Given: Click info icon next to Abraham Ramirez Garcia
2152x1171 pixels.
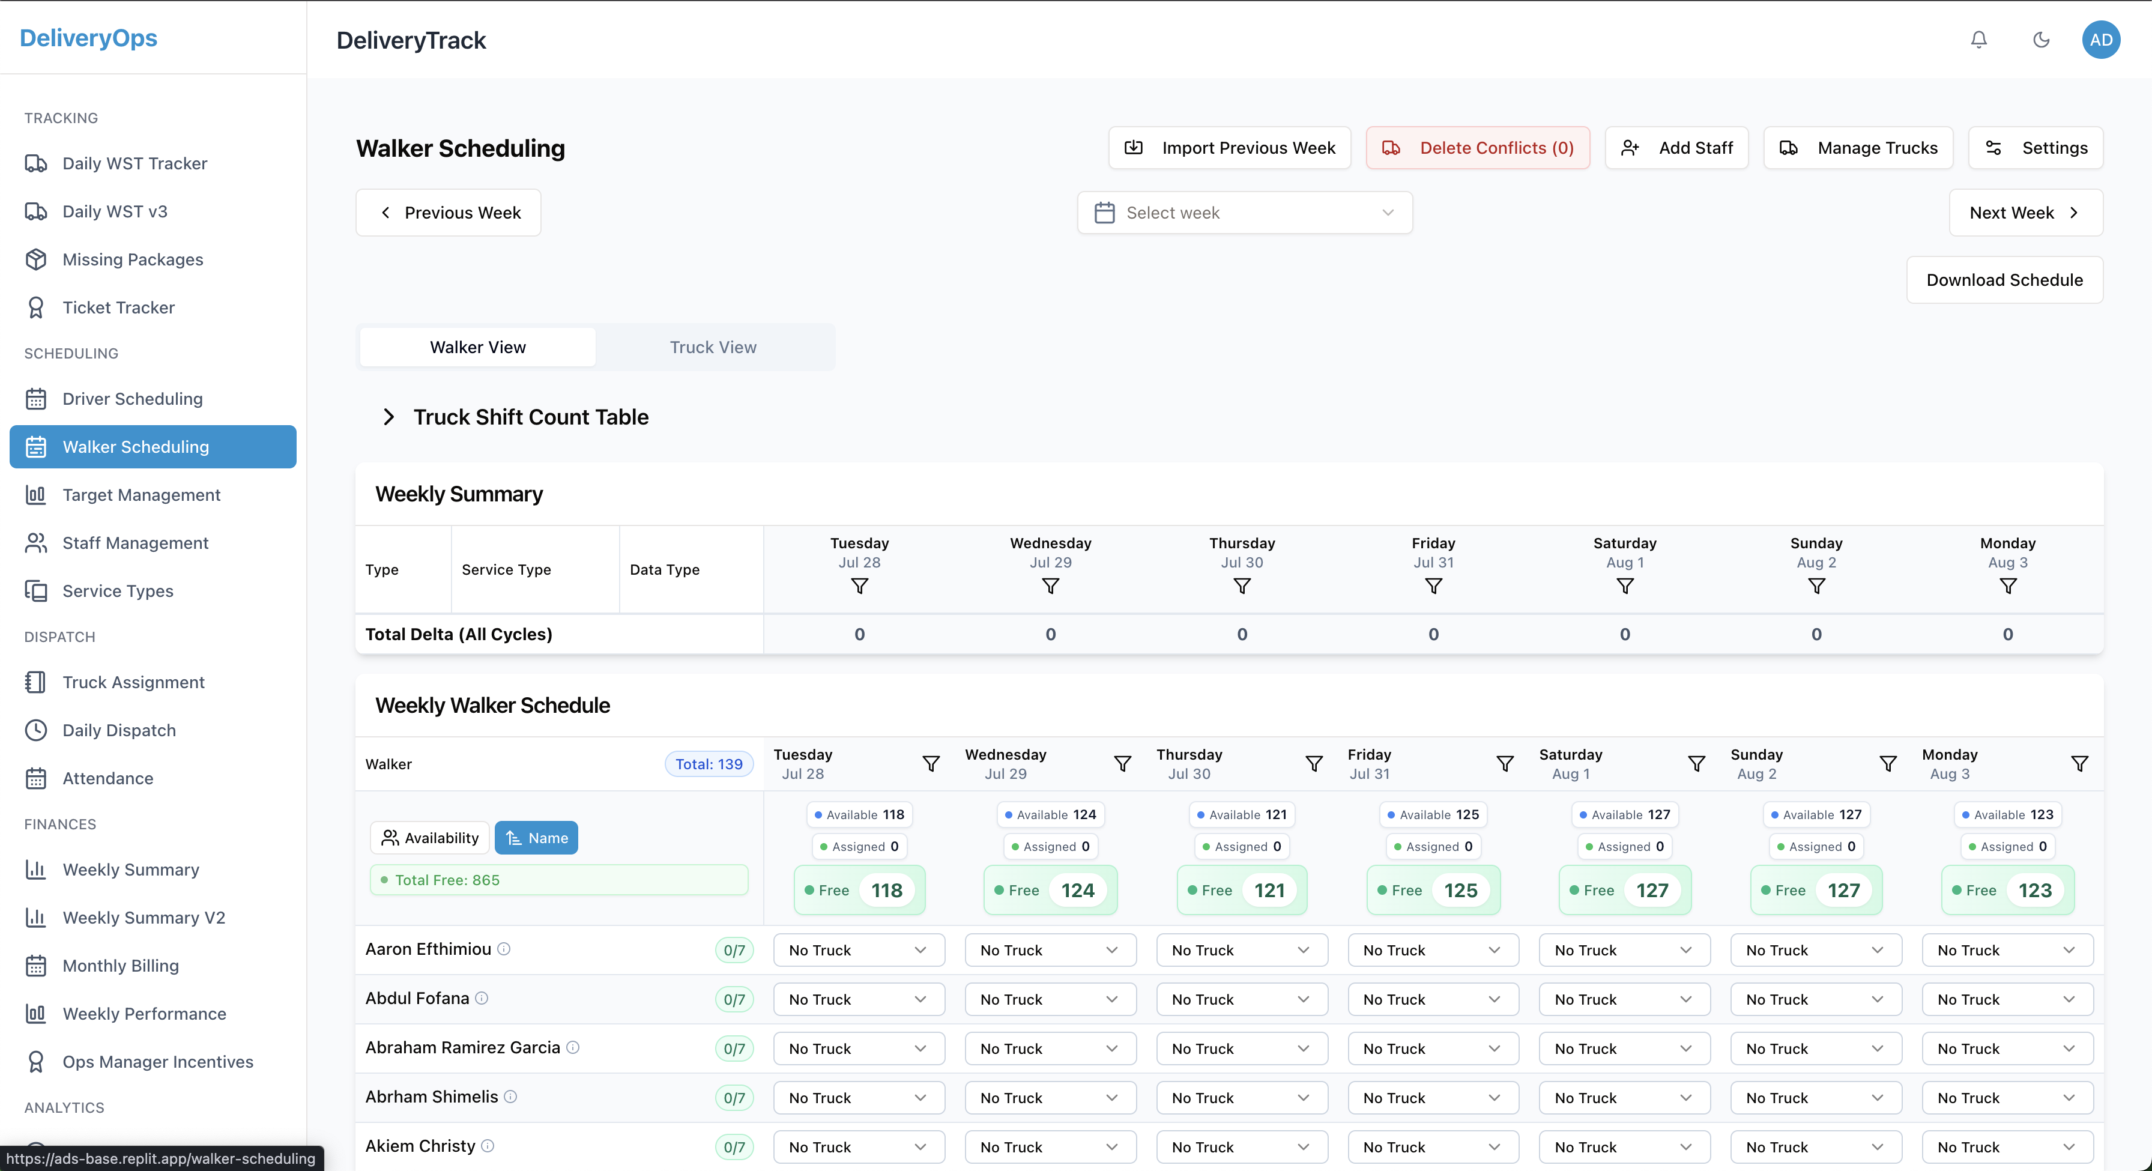Looking at the screenshot, I should pos(572,1047).
